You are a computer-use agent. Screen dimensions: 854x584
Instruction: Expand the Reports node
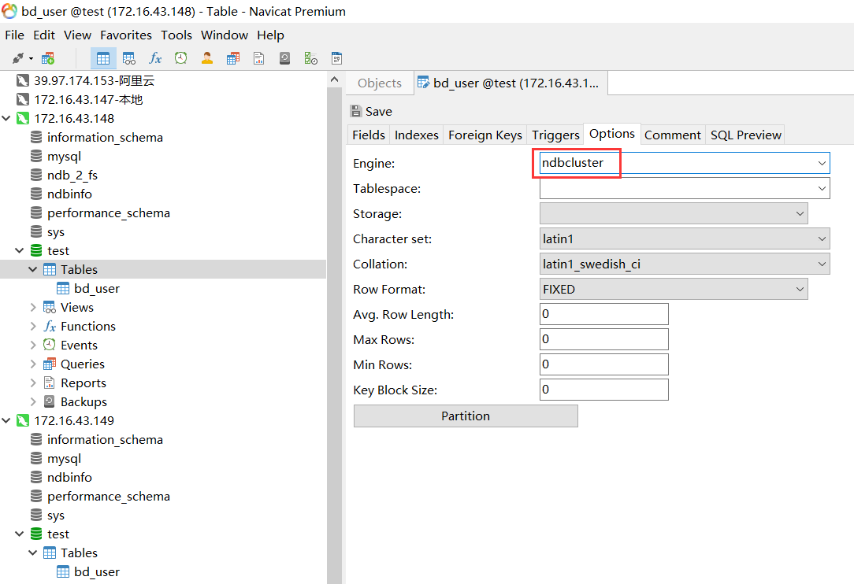[x=32, y=383]
